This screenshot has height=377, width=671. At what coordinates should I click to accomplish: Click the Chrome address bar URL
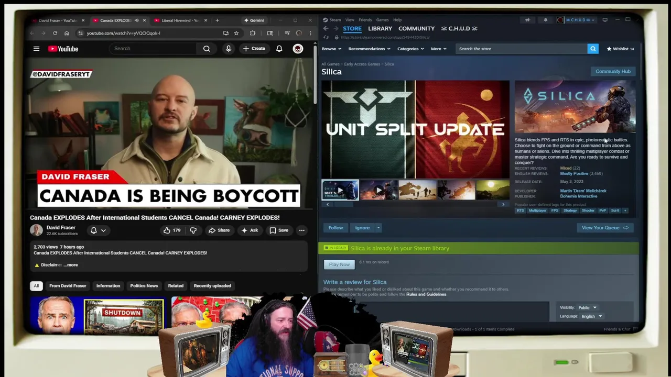[123, 33]
